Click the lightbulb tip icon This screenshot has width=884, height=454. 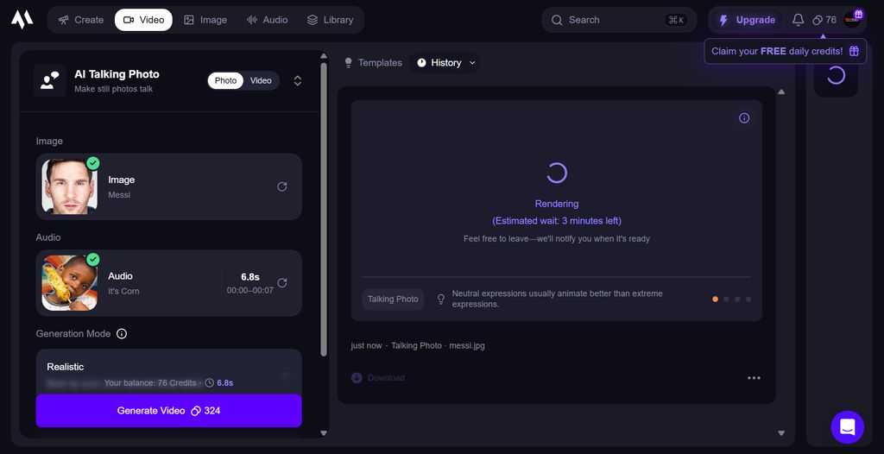click(x=441, y=299)
